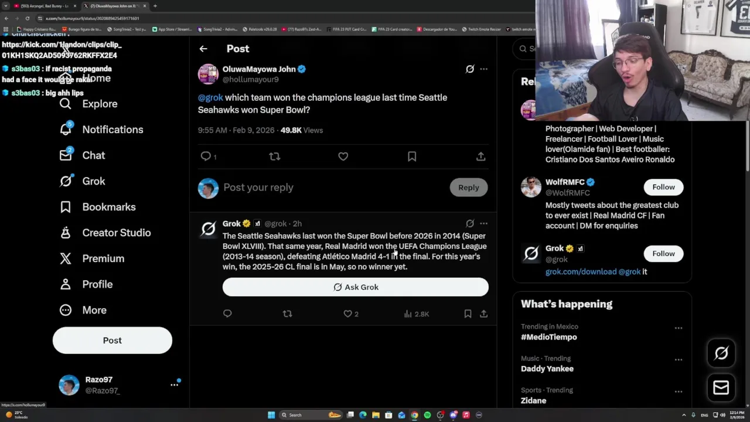Click the Grok icon on OluwaMayowa's post

pos(470,69)
